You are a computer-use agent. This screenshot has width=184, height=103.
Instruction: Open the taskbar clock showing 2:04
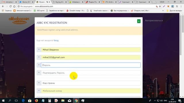172,100
